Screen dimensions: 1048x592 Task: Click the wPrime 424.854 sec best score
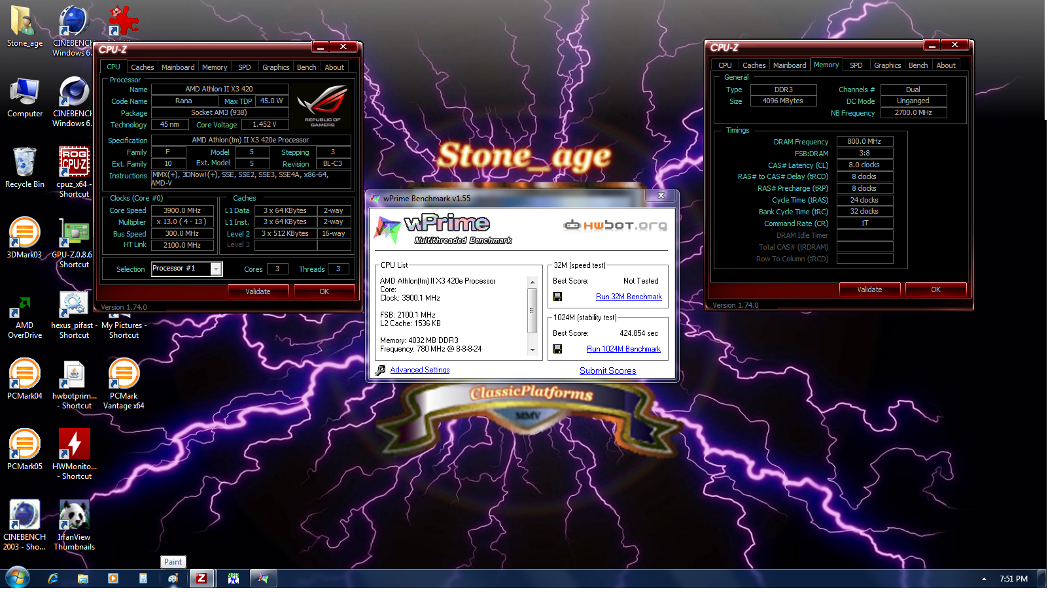(x=639, y=333)
